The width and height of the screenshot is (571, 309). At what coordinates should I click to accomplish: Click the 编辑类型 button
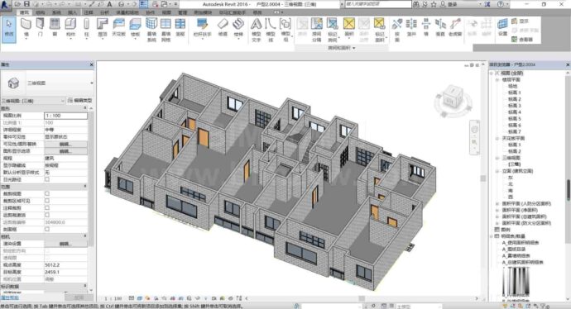click(x=79, y=100)
